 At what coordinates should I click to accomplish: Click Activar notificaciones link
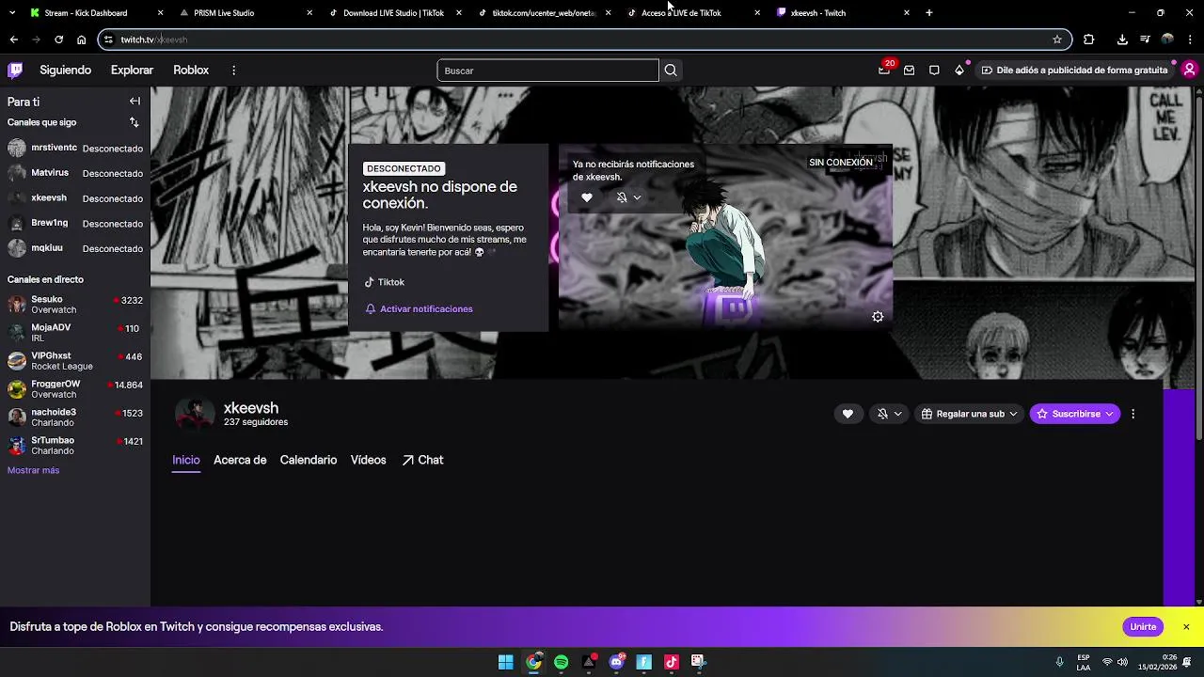(x=419, y=309)
